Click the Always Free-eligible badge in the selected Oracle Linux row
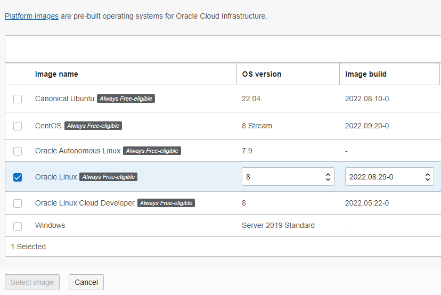The width and height of the screenshot is (441, 295). click(108, 177)
